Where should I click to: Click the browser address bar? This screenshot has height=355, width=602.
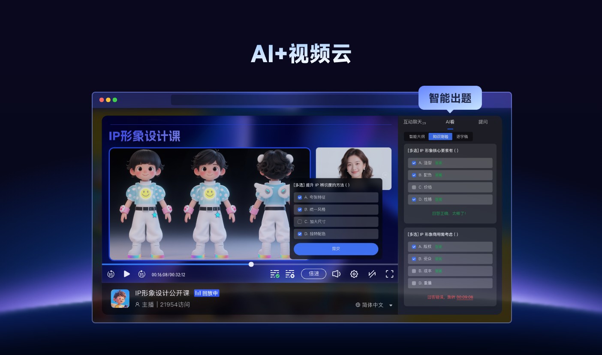click(296, 100)
